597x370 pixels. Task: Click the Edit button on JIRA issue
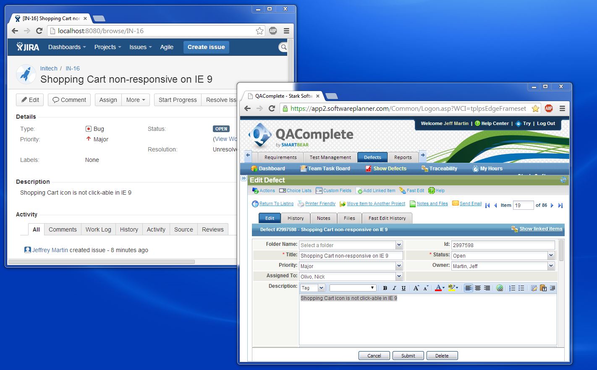point(30,100)
